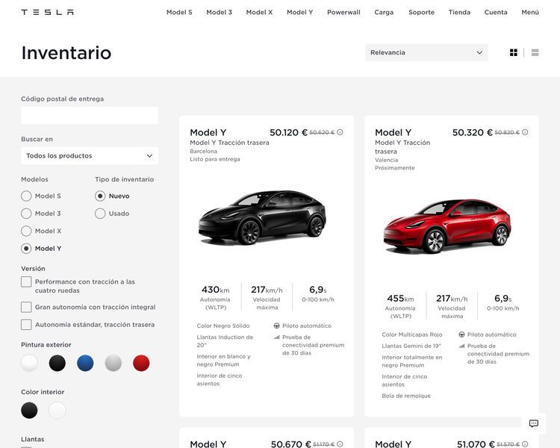This screenshot has height=448, width=560.
Task: Filter by black interior color
Action: (x=29, y=410)
